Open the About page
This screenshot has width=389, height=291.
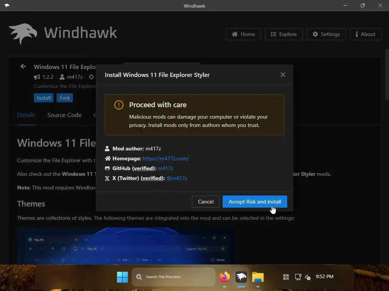(x=365, y=34)
